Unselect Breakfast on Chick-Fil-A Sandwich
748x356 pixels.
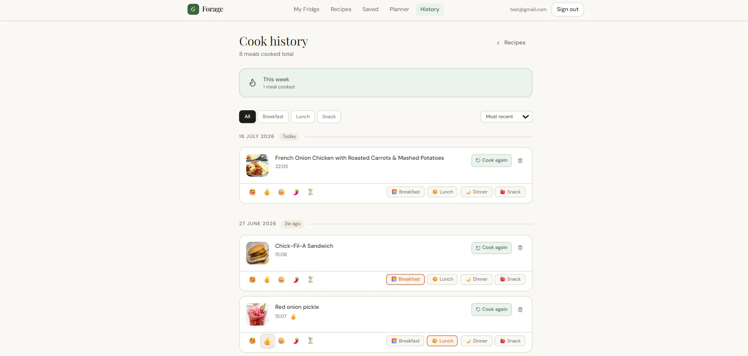coord(406,279)
